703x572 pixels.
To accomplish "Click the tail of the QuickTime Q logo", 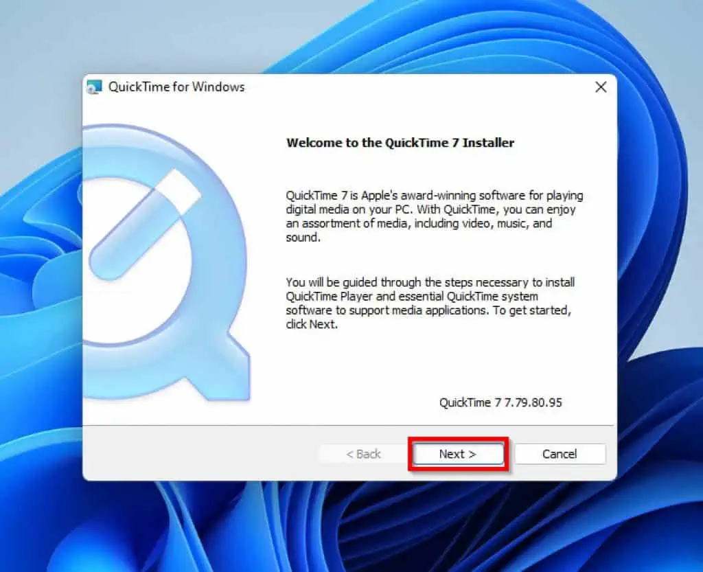I will [218, 365].
